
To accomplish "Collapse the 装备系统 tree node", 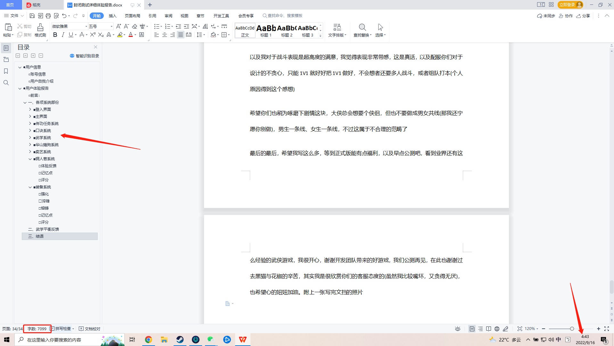I will (x=30, y=187).
